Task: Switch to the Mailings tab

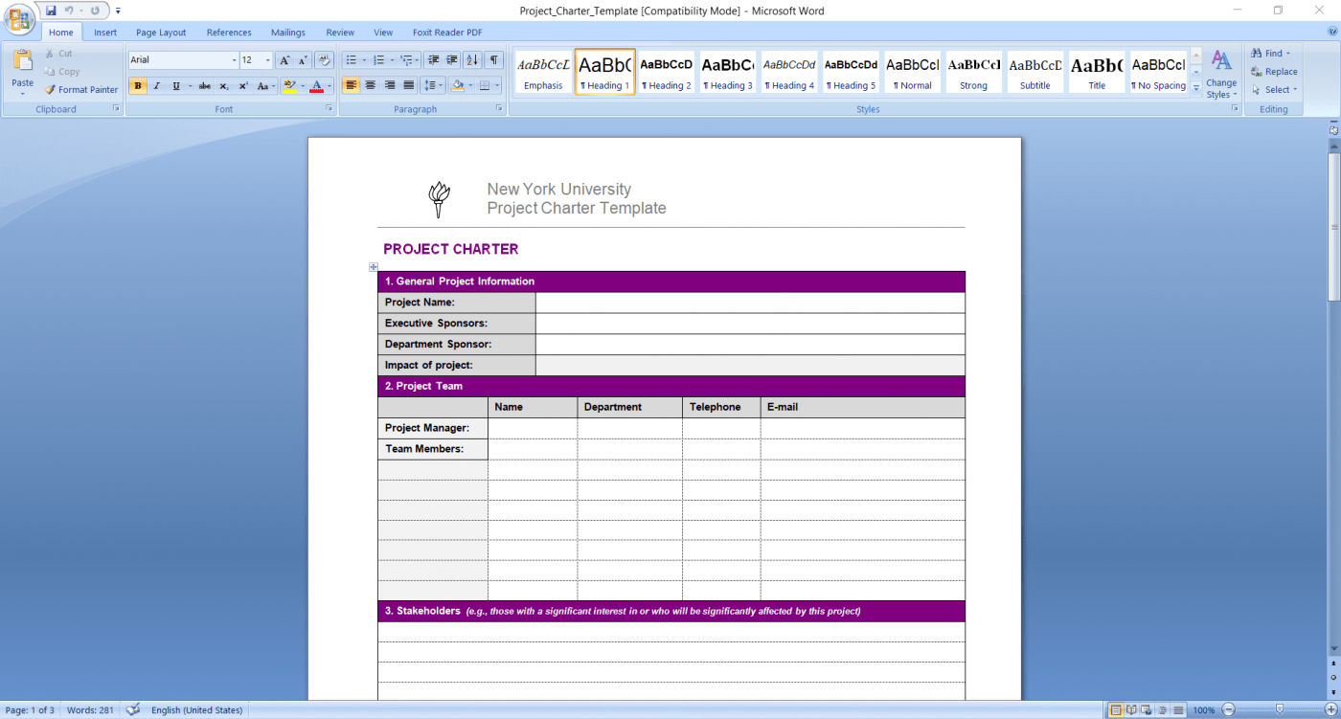Action: [x=287, y=32]
